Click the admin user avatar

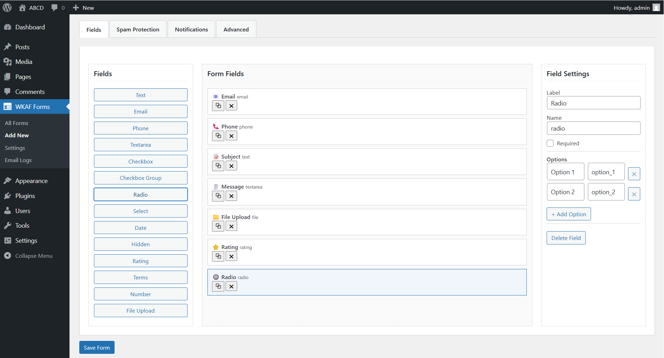[x=656, y=7]
